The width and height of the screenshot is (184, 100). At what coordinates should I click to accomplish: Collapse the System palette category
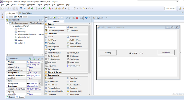pyautogui.click(x=66, y=24)
